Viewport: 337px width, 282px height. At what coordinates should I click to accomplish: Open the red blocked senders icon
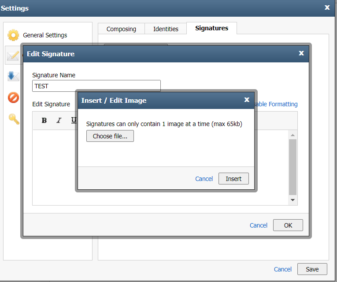click(x=13, y=98)
